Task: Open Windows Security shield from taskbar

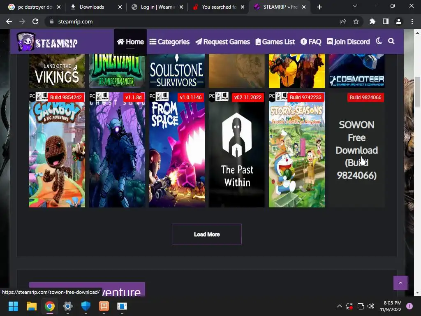Action: (x=86, y=306)
